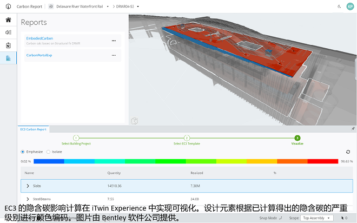Open the Delaware River Waterfront Rail dropdown

[108, 6]
